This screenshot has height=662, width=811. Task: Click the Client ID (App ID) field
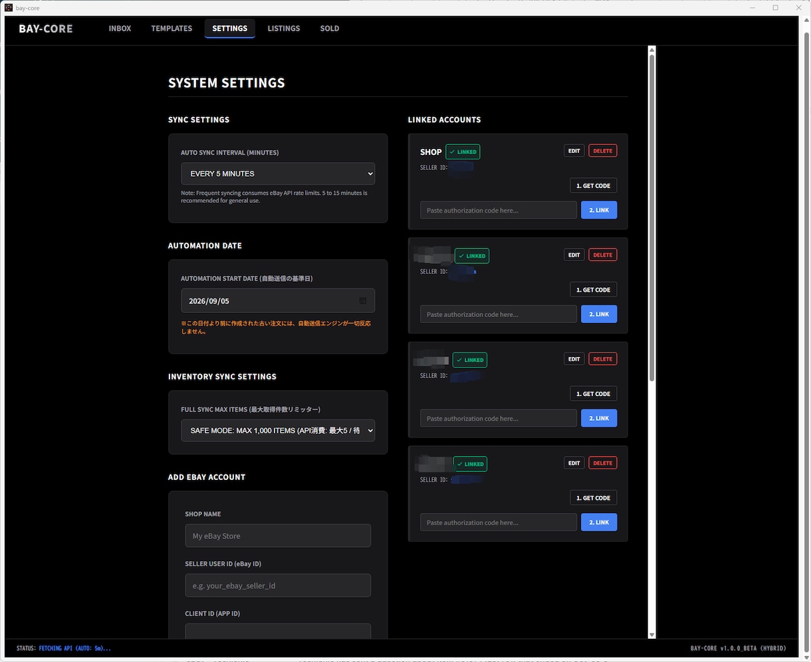(x=278, y=631)
